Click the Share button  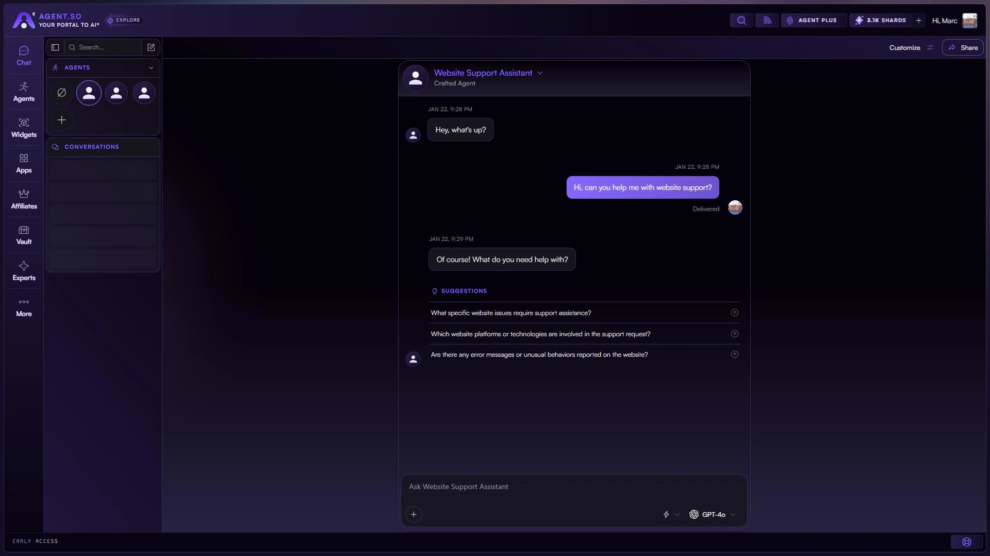[x=963, y=47]
